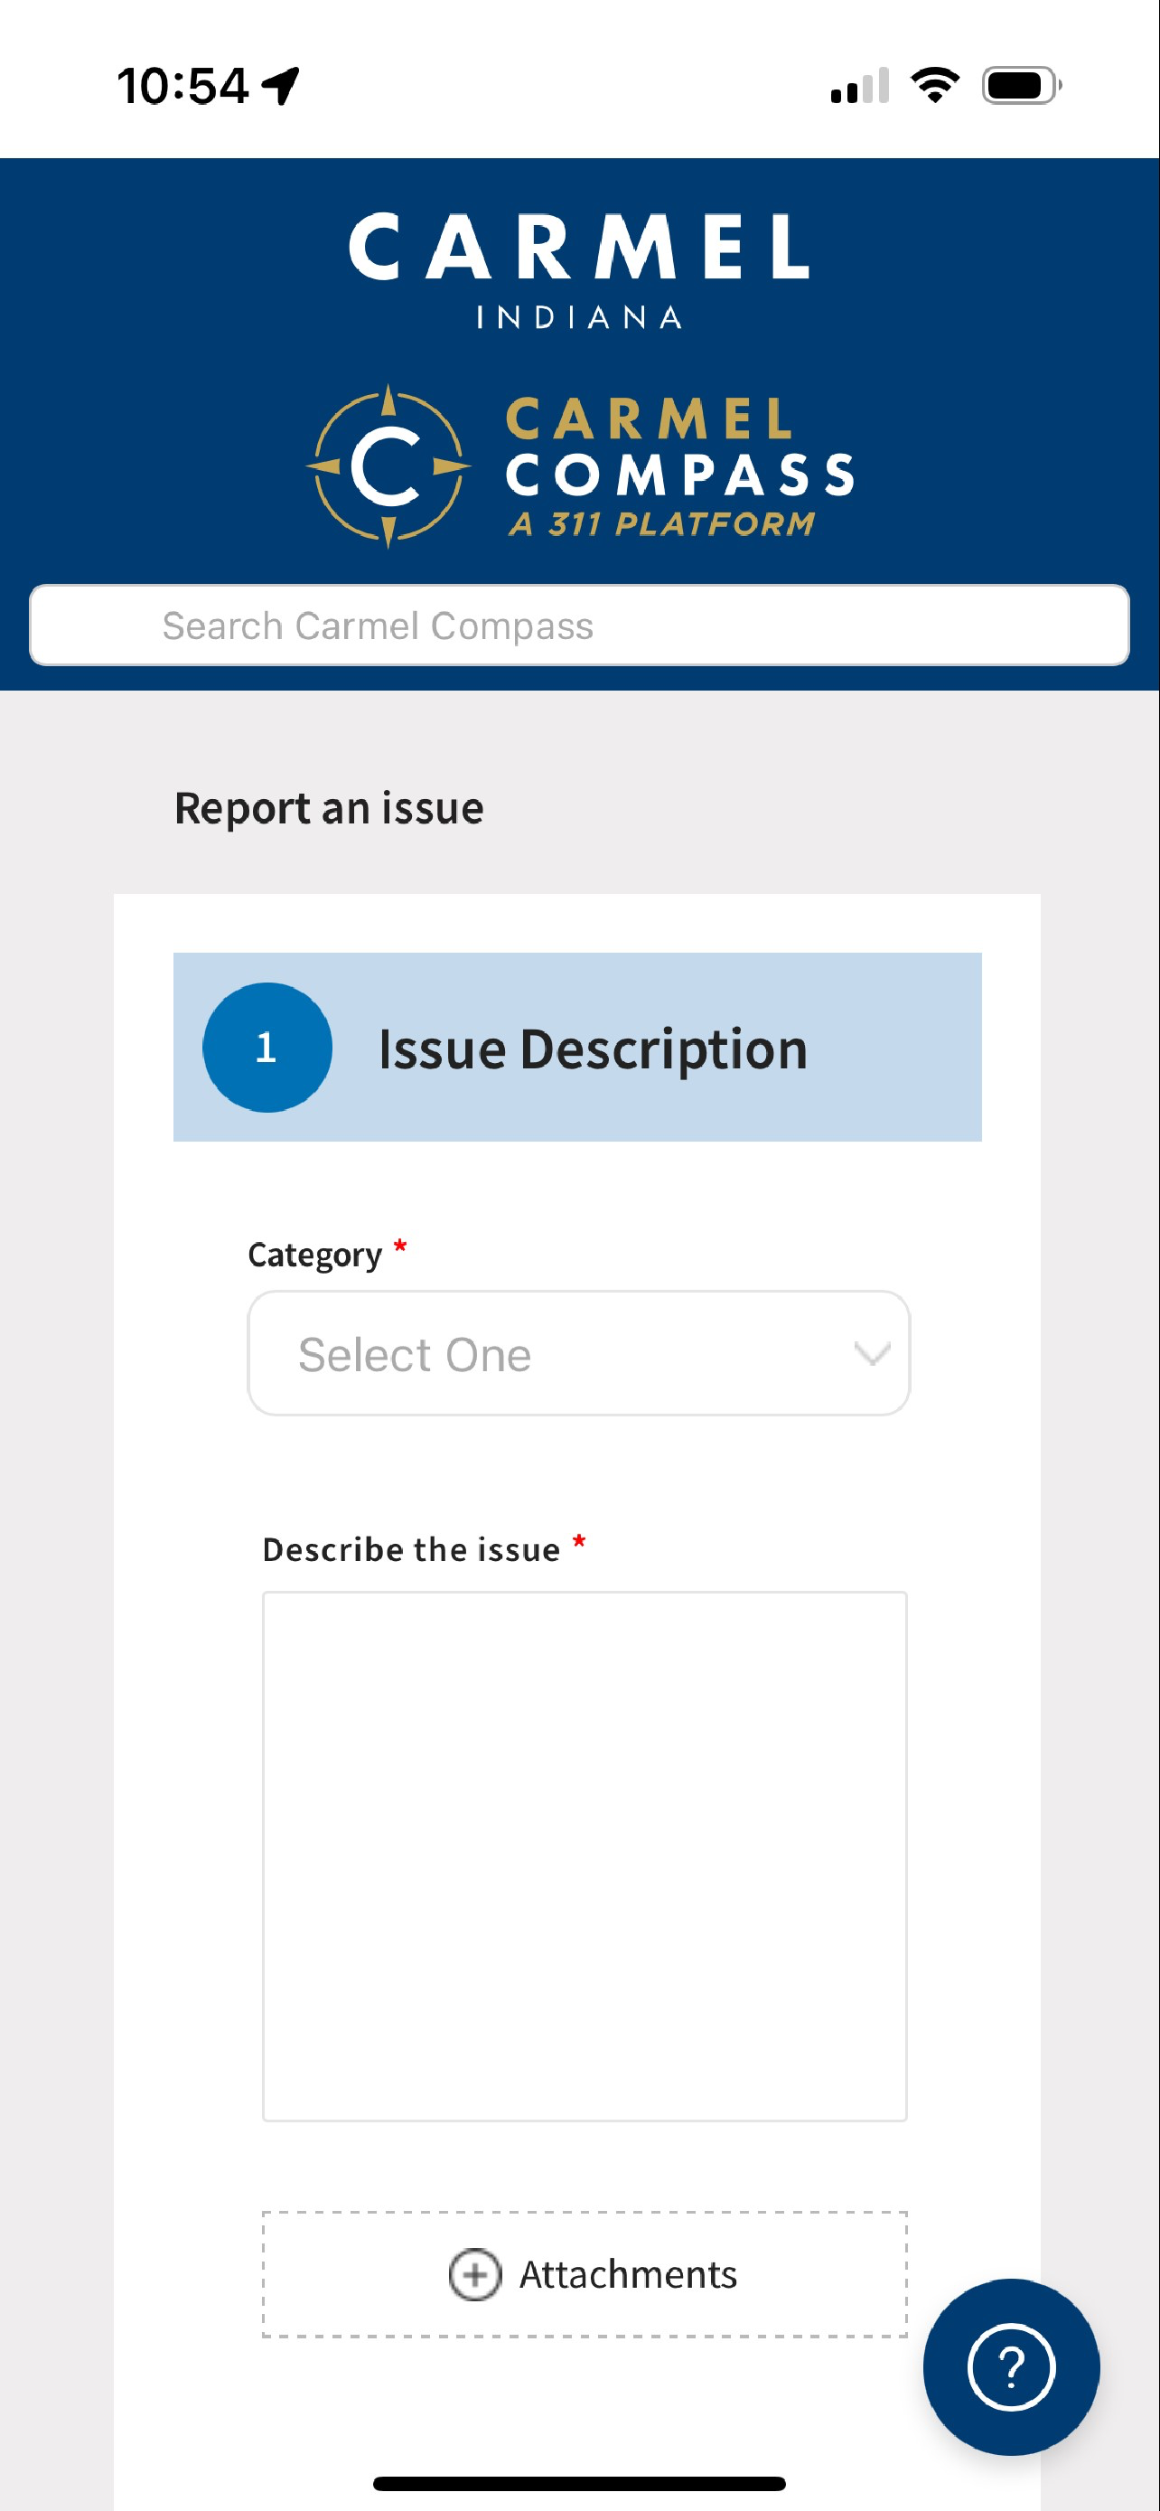
Task: Tap the plus icon beside Attachments
Action: click(475, 2274)
